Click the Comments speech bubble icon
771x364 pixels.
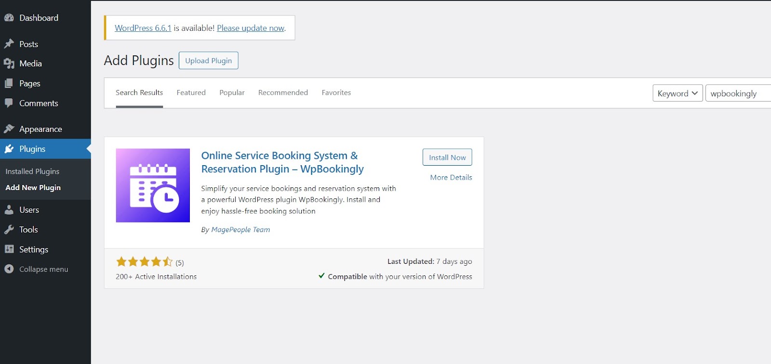(x=9, y=103)
